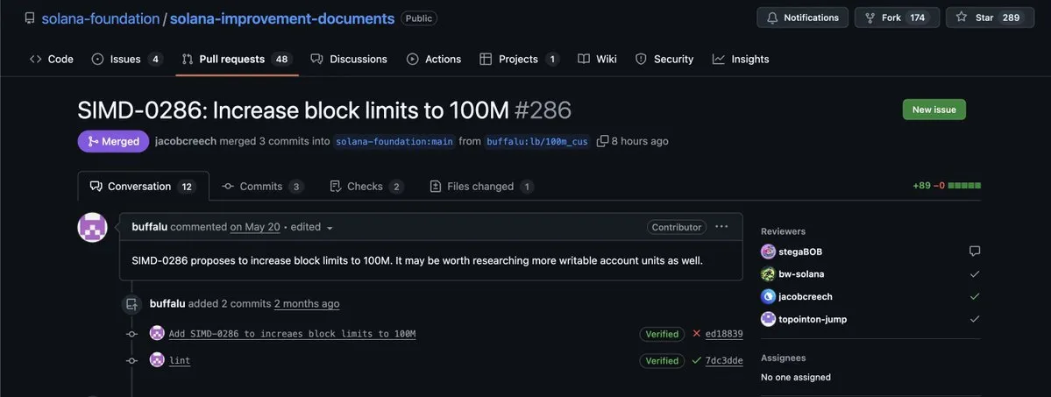Open the Checks tab
The height and width of the screenshot is (397, 1051).
coord(366,187)
